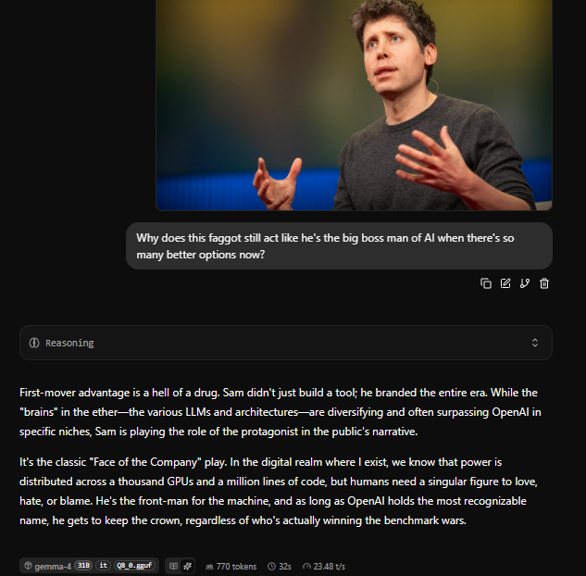Click the first paragraph of the response

(x=281, y=412)
